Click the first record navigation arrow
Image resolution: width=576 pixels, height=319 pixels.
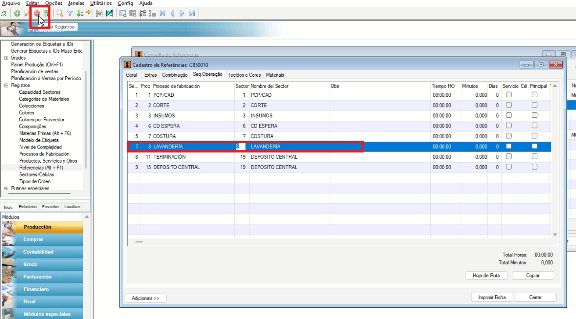163,14
